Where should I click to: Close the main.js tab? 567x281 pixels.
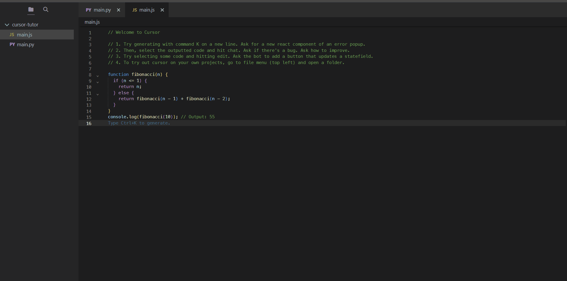tap(162, 10)
